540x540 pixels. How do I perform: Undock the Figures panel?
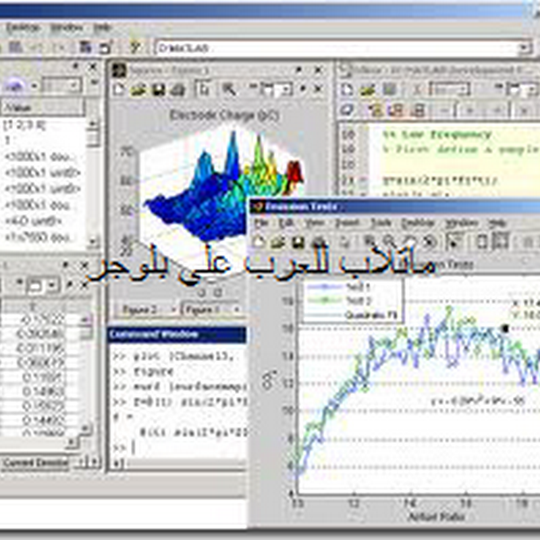[299, 70]
